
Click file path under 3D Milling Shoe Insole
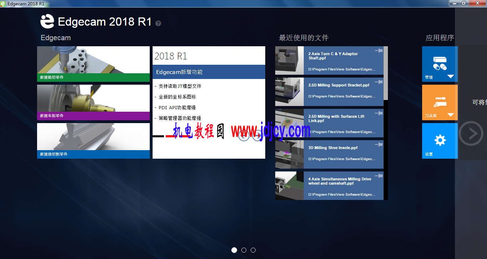[x=342, y=159]
